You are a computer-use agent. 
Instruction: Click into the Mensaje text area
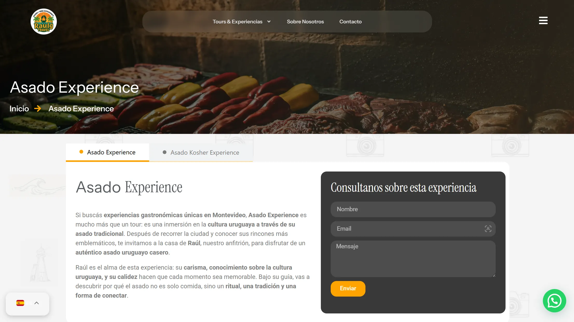pos(413,259)
